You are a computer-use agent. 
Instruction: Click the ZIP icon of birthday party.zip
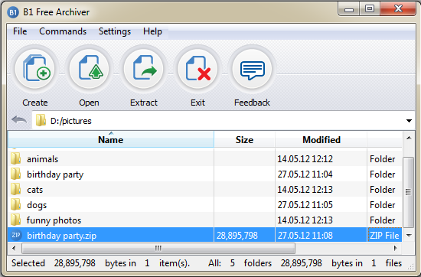[16, 235]
